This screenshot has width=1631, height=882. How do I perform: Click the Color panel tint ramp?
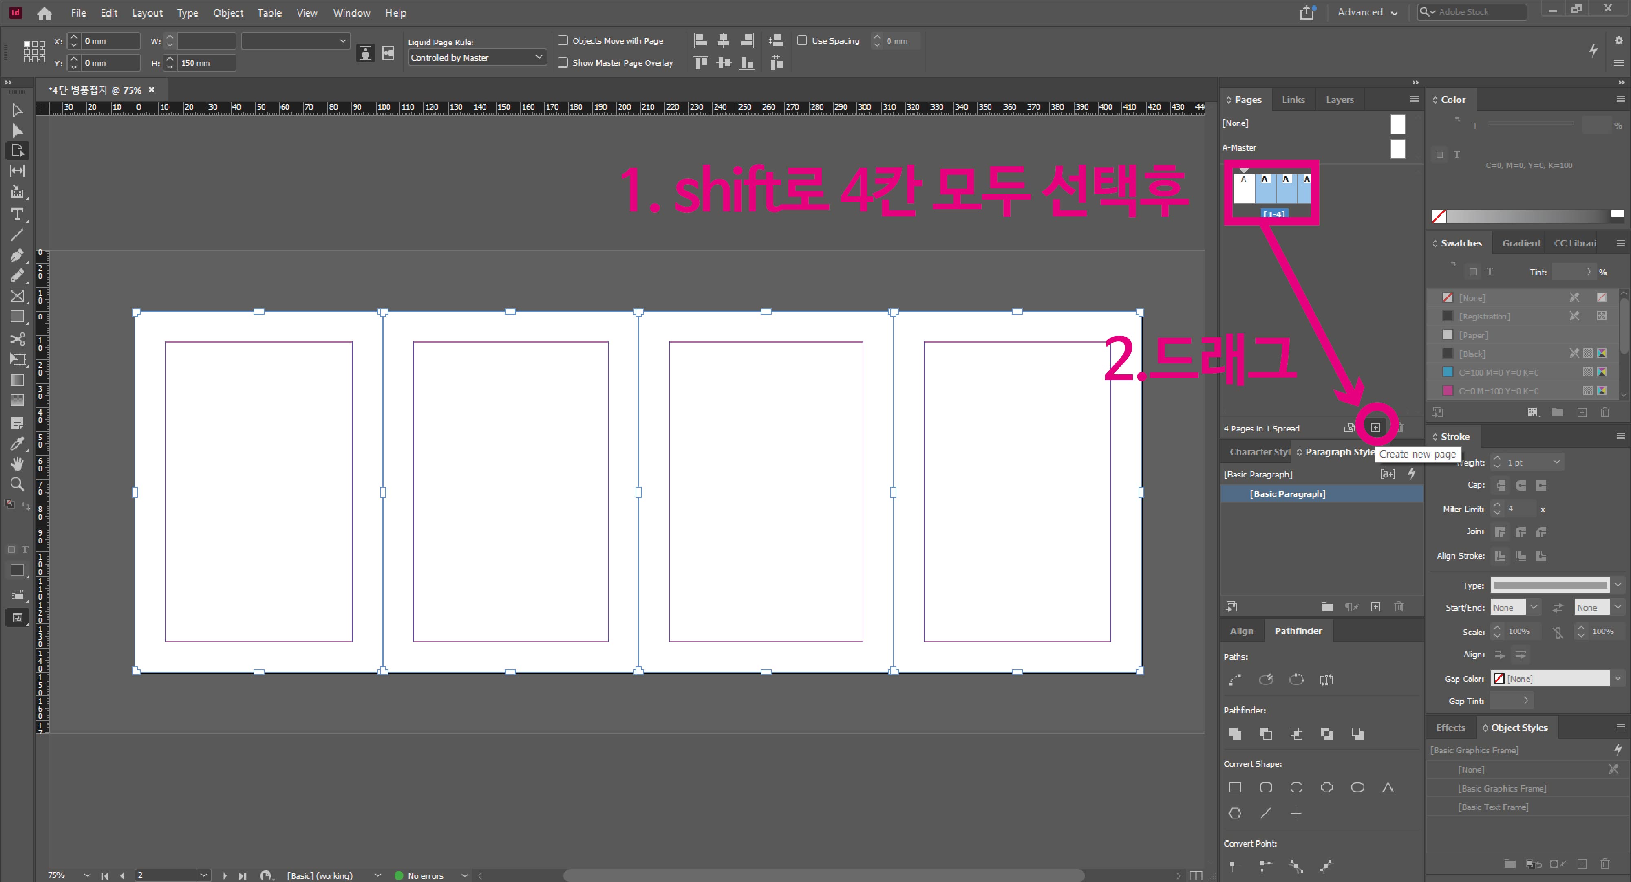click(x=1528, y=217)
